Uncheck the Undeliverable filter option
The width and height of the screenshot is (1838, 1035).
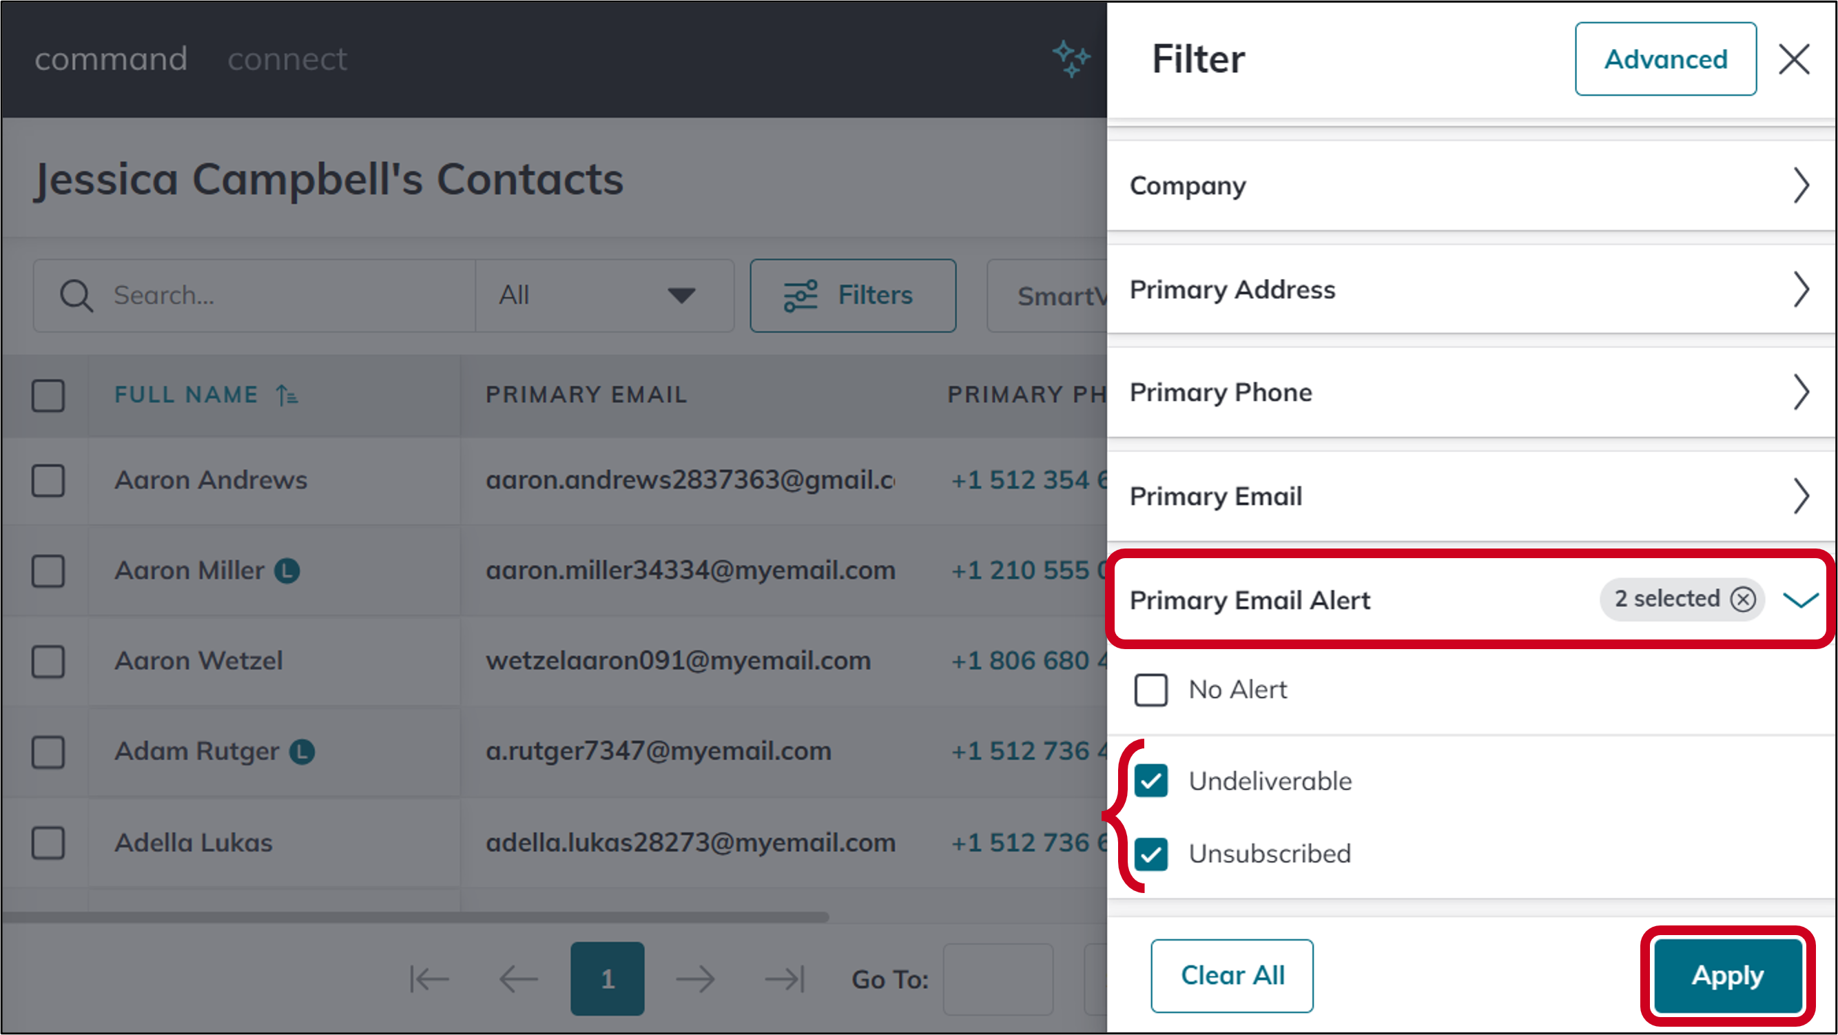tap(1151, 781)
